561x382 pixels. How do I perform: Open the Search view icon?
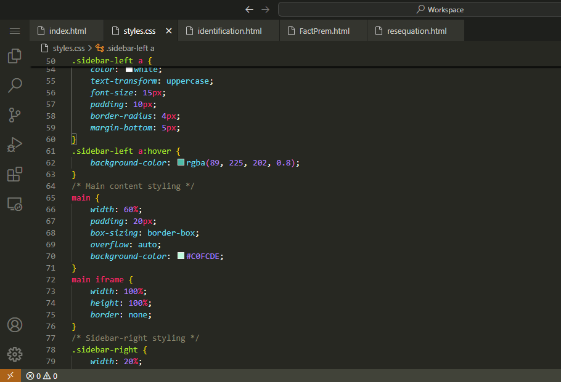tap(15, 85)
